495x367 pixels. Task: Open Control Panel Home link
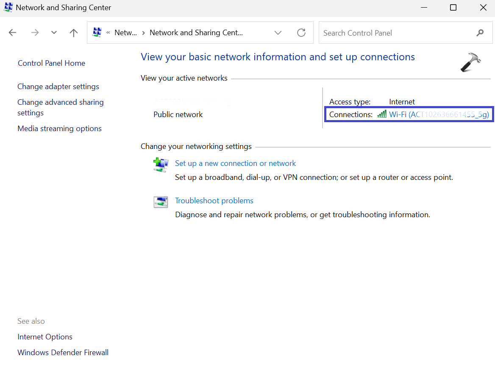pyautogui.click(x=51, y=63)
